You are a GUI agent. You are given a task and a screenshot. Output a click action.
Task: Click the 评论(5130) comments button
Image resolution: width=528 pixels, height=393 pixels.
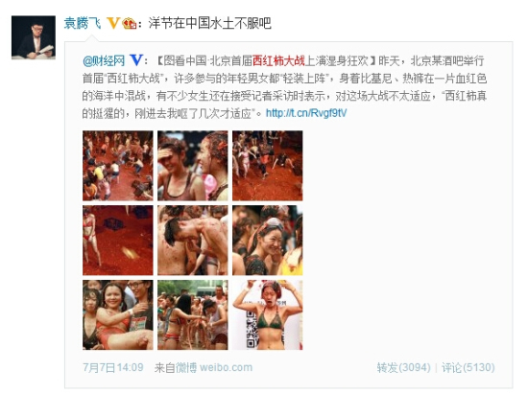click(468, 367)
